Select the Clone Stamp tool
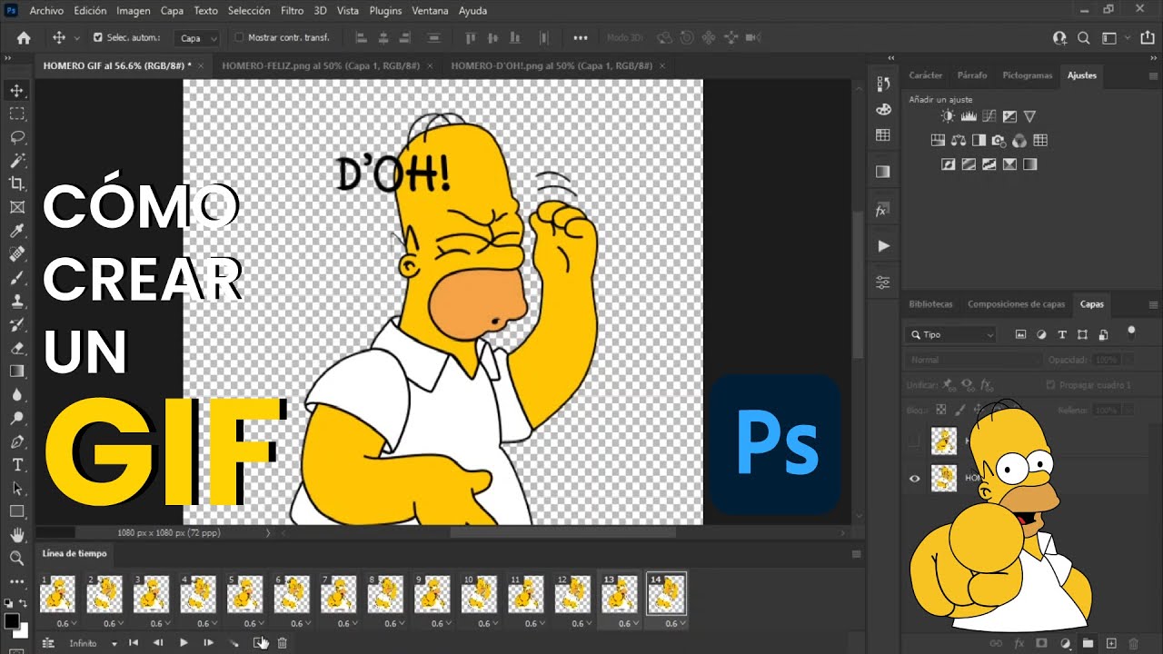The width and height of the screenshot is (1163, 654). [16, 302]
